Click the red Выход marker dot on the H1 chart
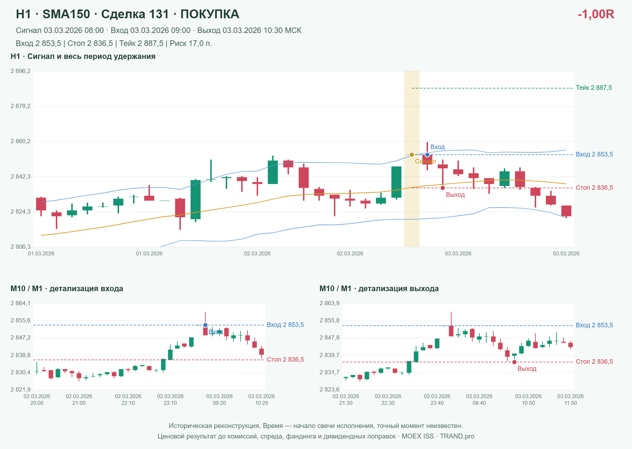 pos(443,188)
